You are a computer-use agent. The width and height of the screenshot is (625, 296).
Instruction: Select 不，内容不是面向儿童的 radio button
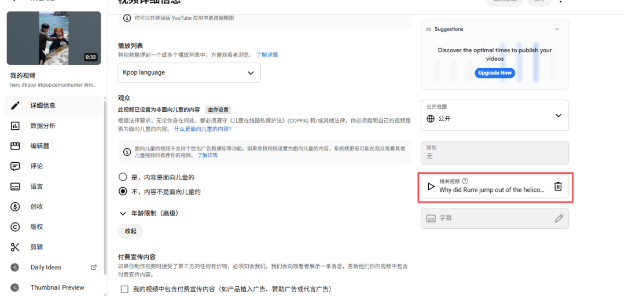click(x=123, y=192)
